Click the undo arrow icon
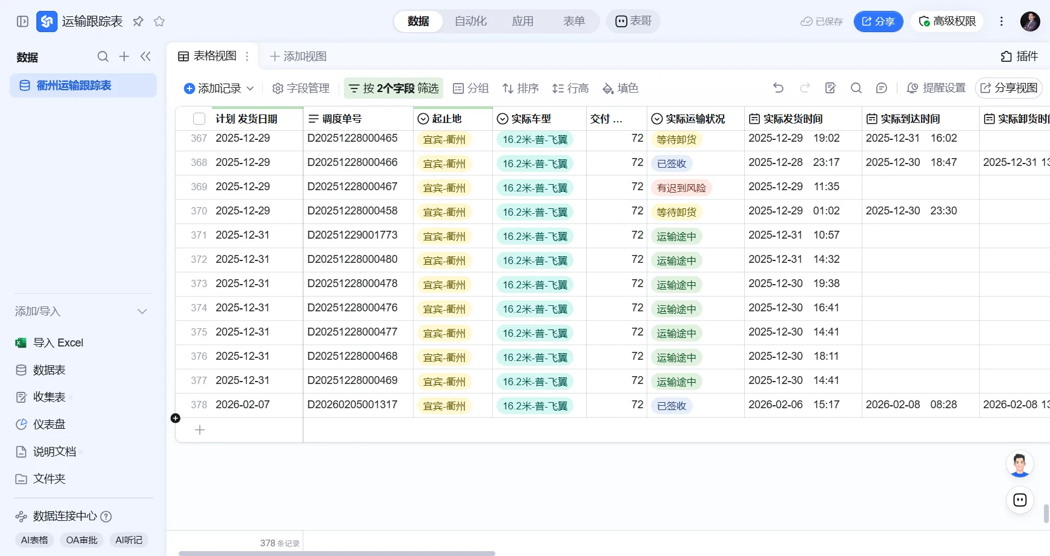Viewport: 1050px width, 556px height. tap(779, 88)
